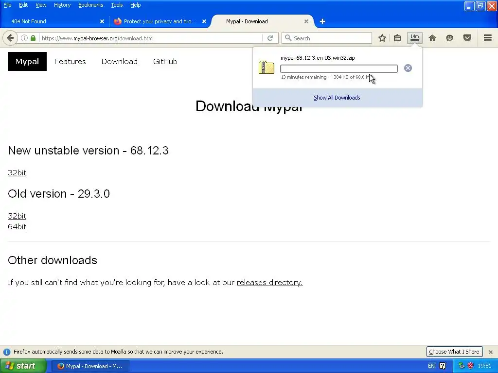Close the Mypal - Download tab
The width and height of the screenshot is (498, 373).
306,21
